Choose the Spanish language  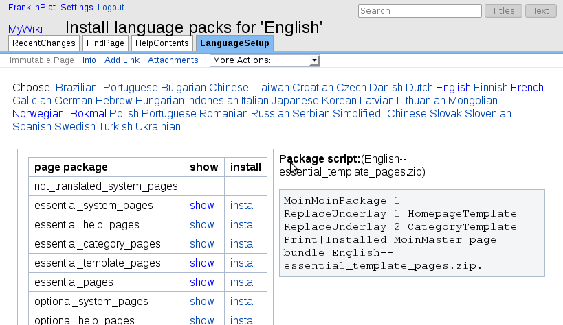click(x=32, y=126)
